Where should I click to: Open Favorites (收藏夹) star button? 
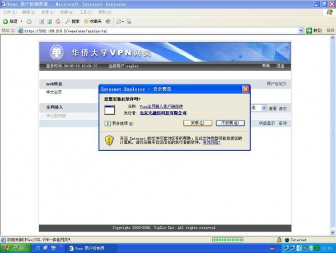coord(92,21)
